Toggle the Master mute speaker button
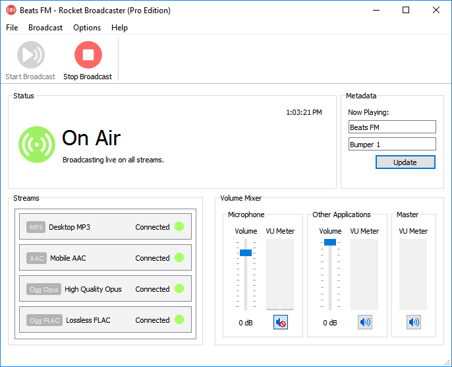Viewport: 452px width, 367px height. 414,322
